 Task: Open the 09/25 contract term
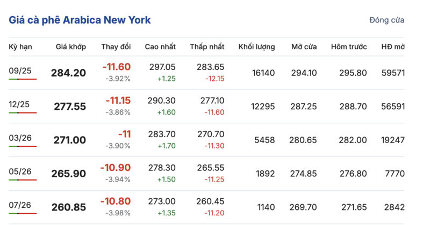20,71
